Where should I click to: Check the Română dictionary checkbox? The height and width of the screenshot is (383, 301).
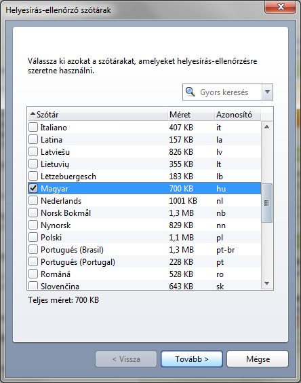[33, 274]
